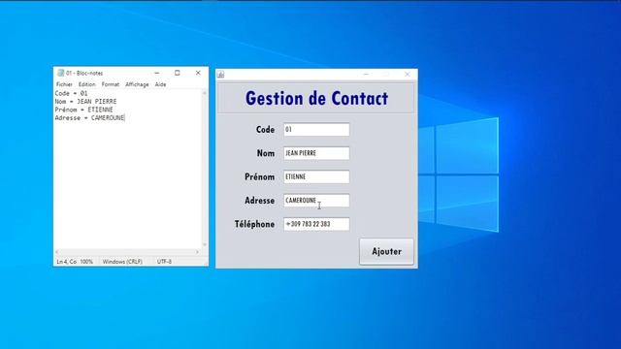Open the Edition menu in Bloc-notes

click(x=86, y=84)
